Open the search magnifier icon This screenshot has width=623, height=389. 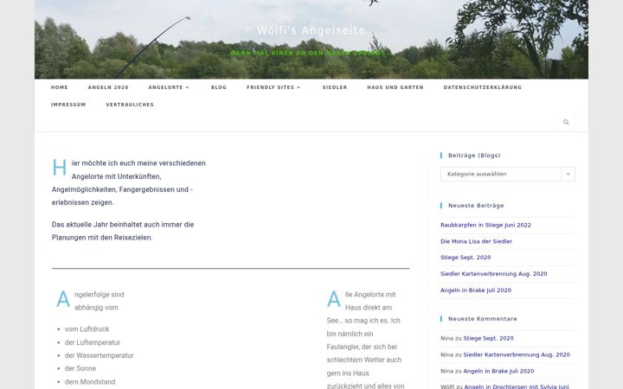coord(566,122)
